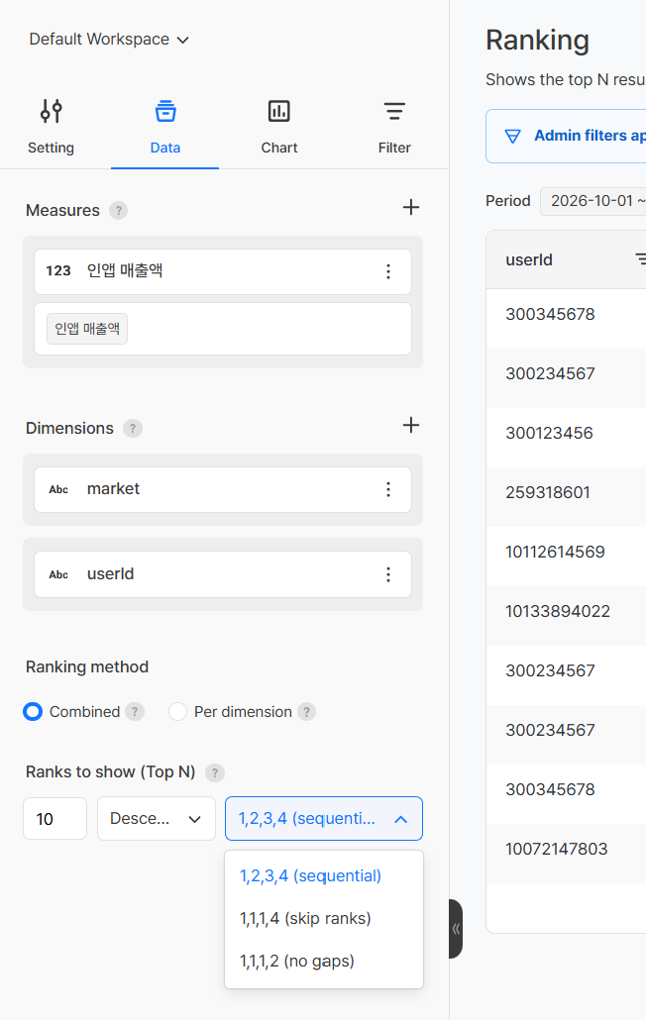646x1020 pixels.
Task: Open options menu for userId dimension
Action: (388, 574)
